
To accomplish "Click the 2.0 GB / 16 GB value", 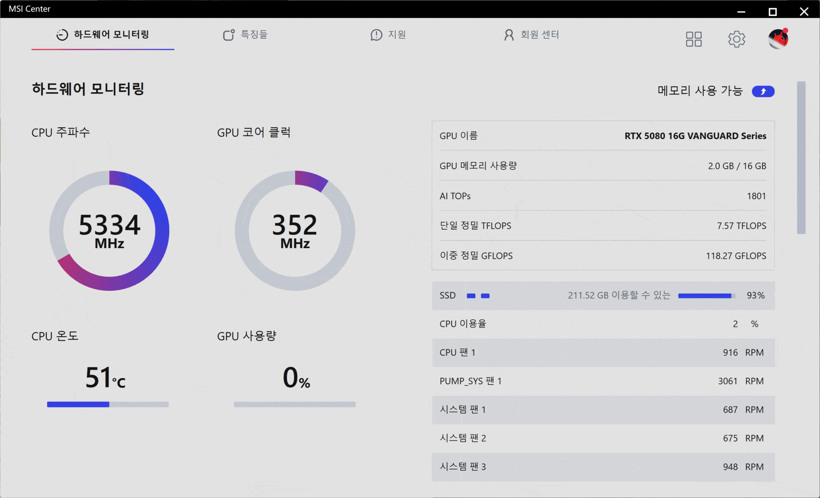I will tap(737, 166).
